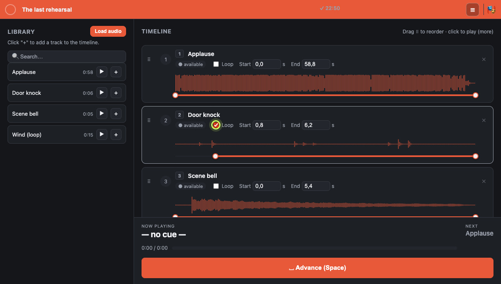The image size is (501, 284).
Task: Edit the Scene bell End time field
Action: click(316, 186)
